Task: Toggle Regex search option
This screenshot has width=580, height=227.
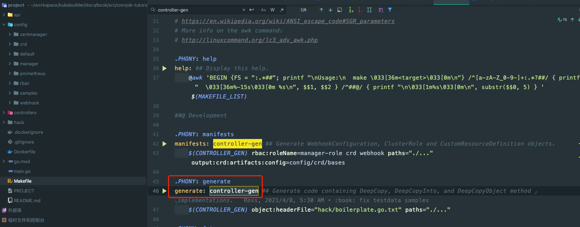Action: 282,10
